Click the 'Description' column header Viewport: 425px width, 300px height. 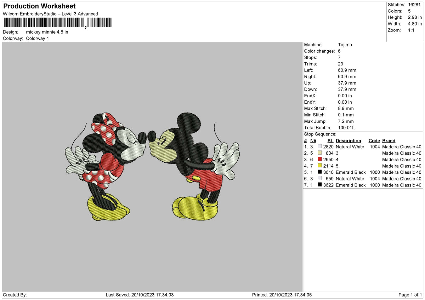(348, 141)
